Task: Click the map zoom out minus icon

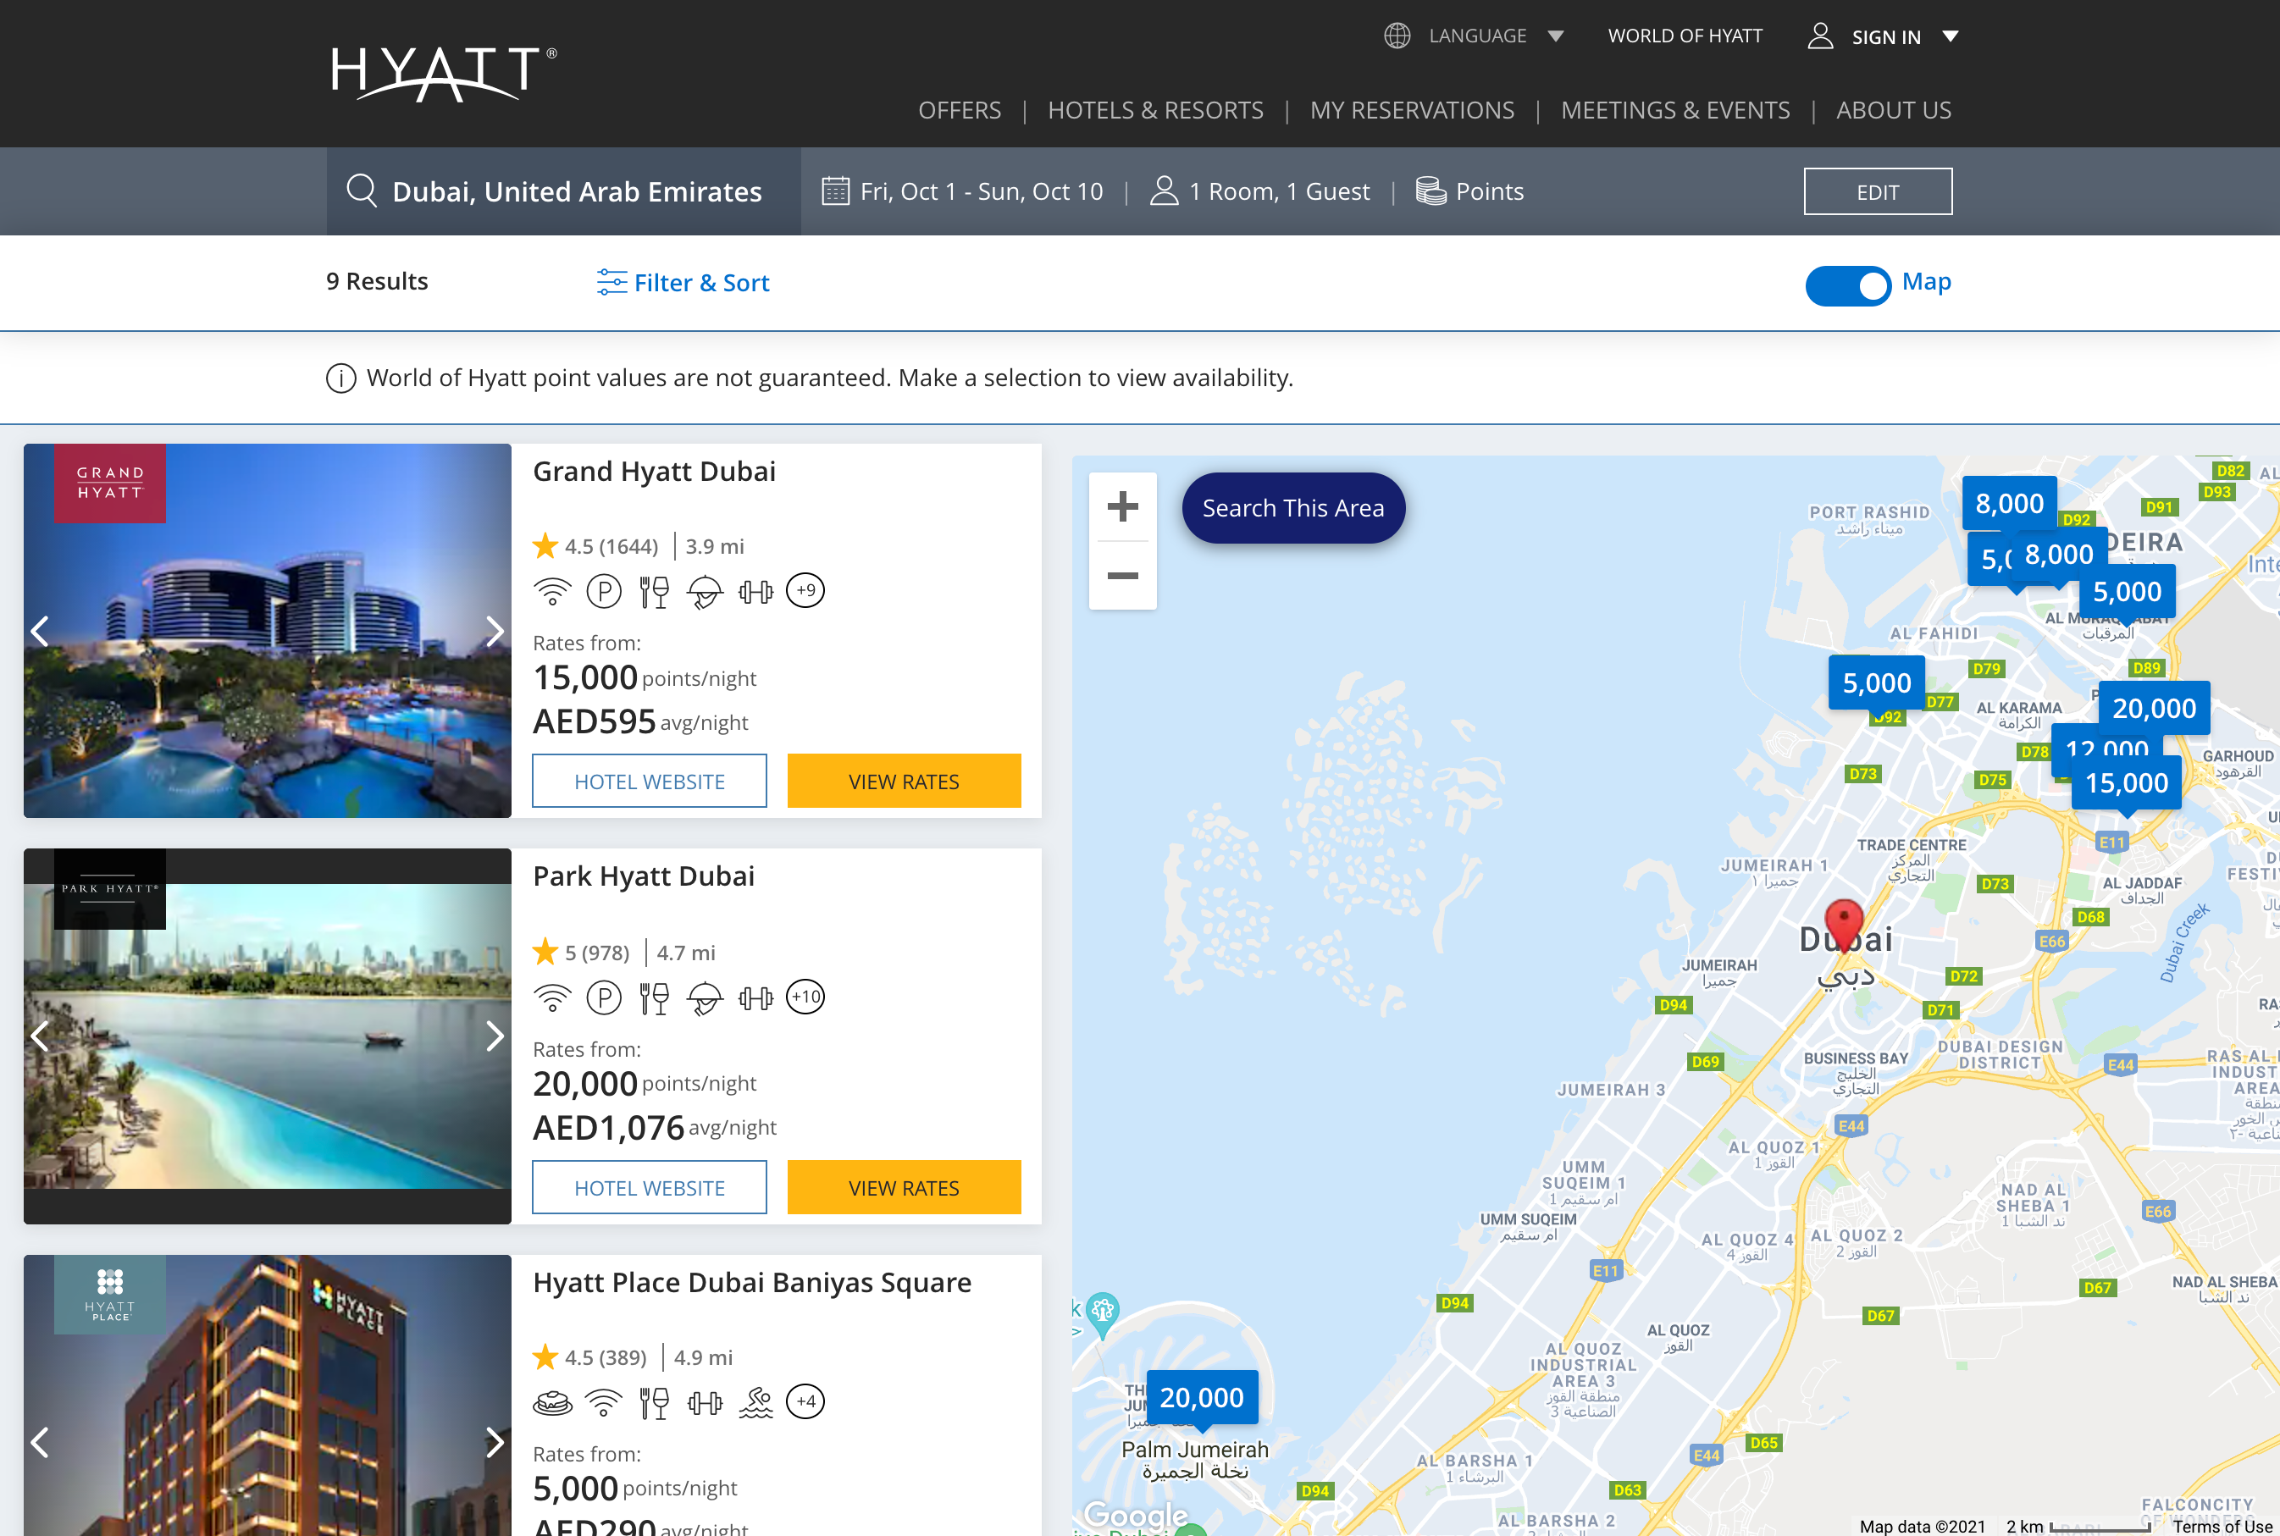Action: pyautogui.click(x=1122, y=575)
